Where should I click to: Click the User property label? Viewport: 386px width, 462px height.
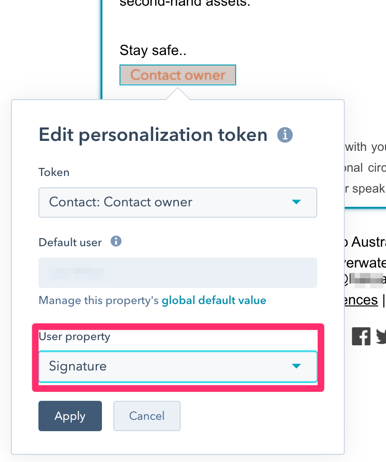coord(74,336)
